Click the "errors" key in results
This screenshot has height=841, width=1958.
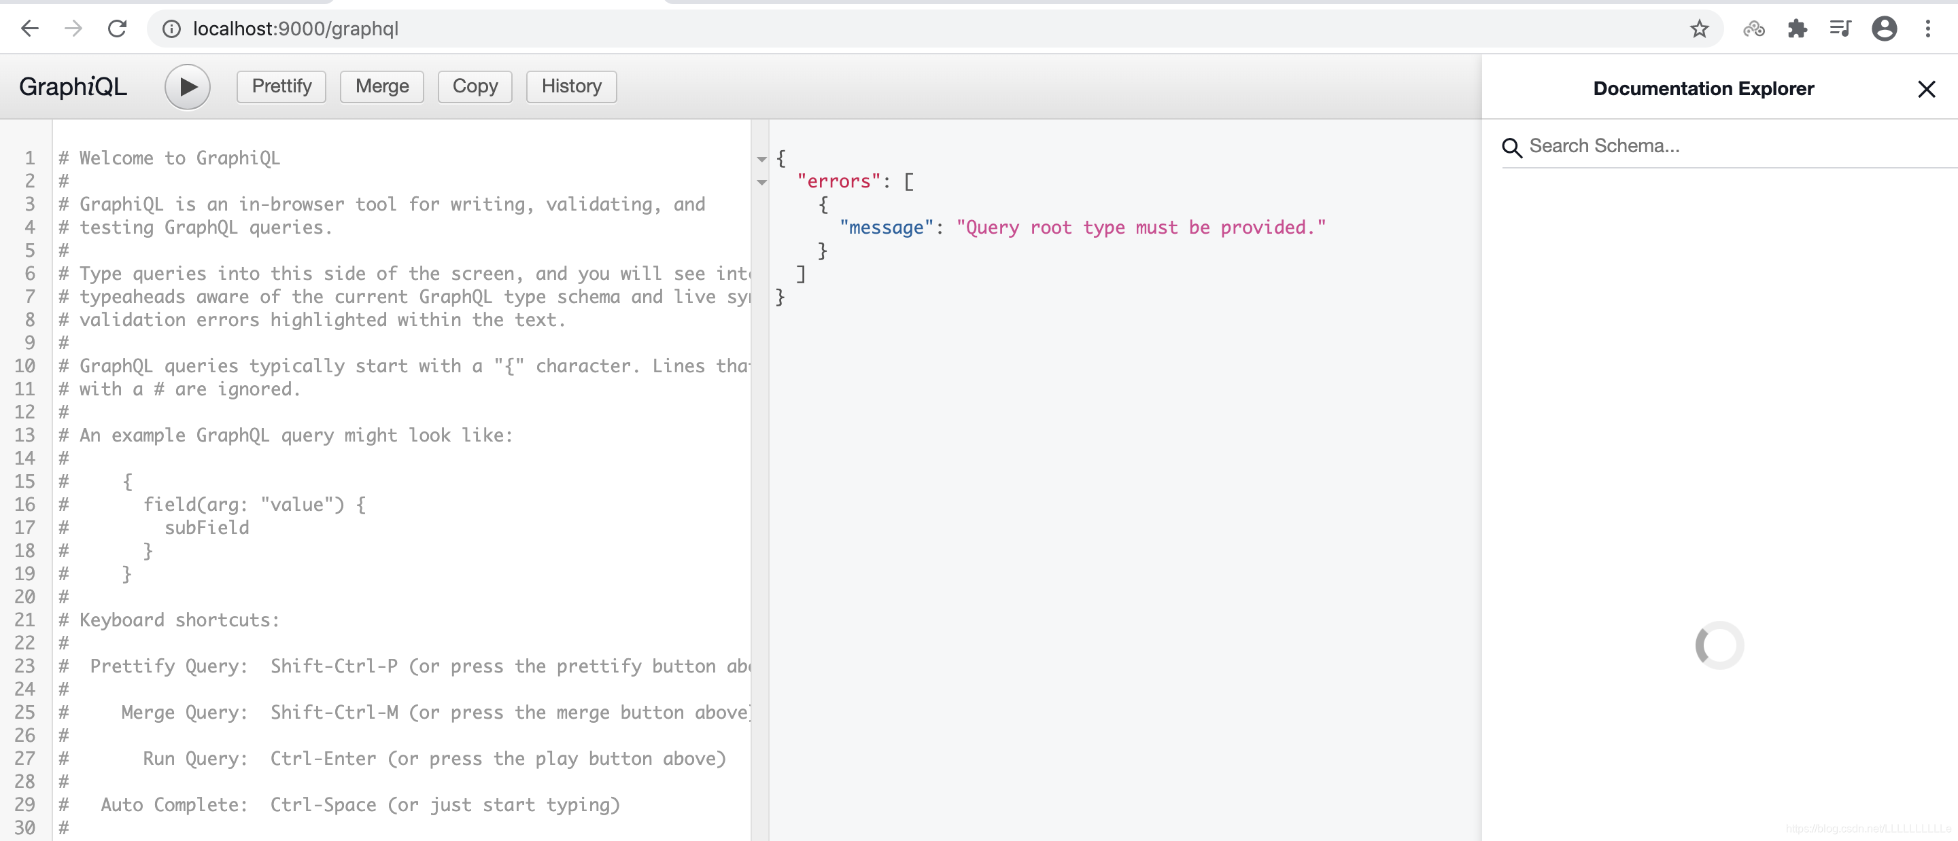[838, 181]
